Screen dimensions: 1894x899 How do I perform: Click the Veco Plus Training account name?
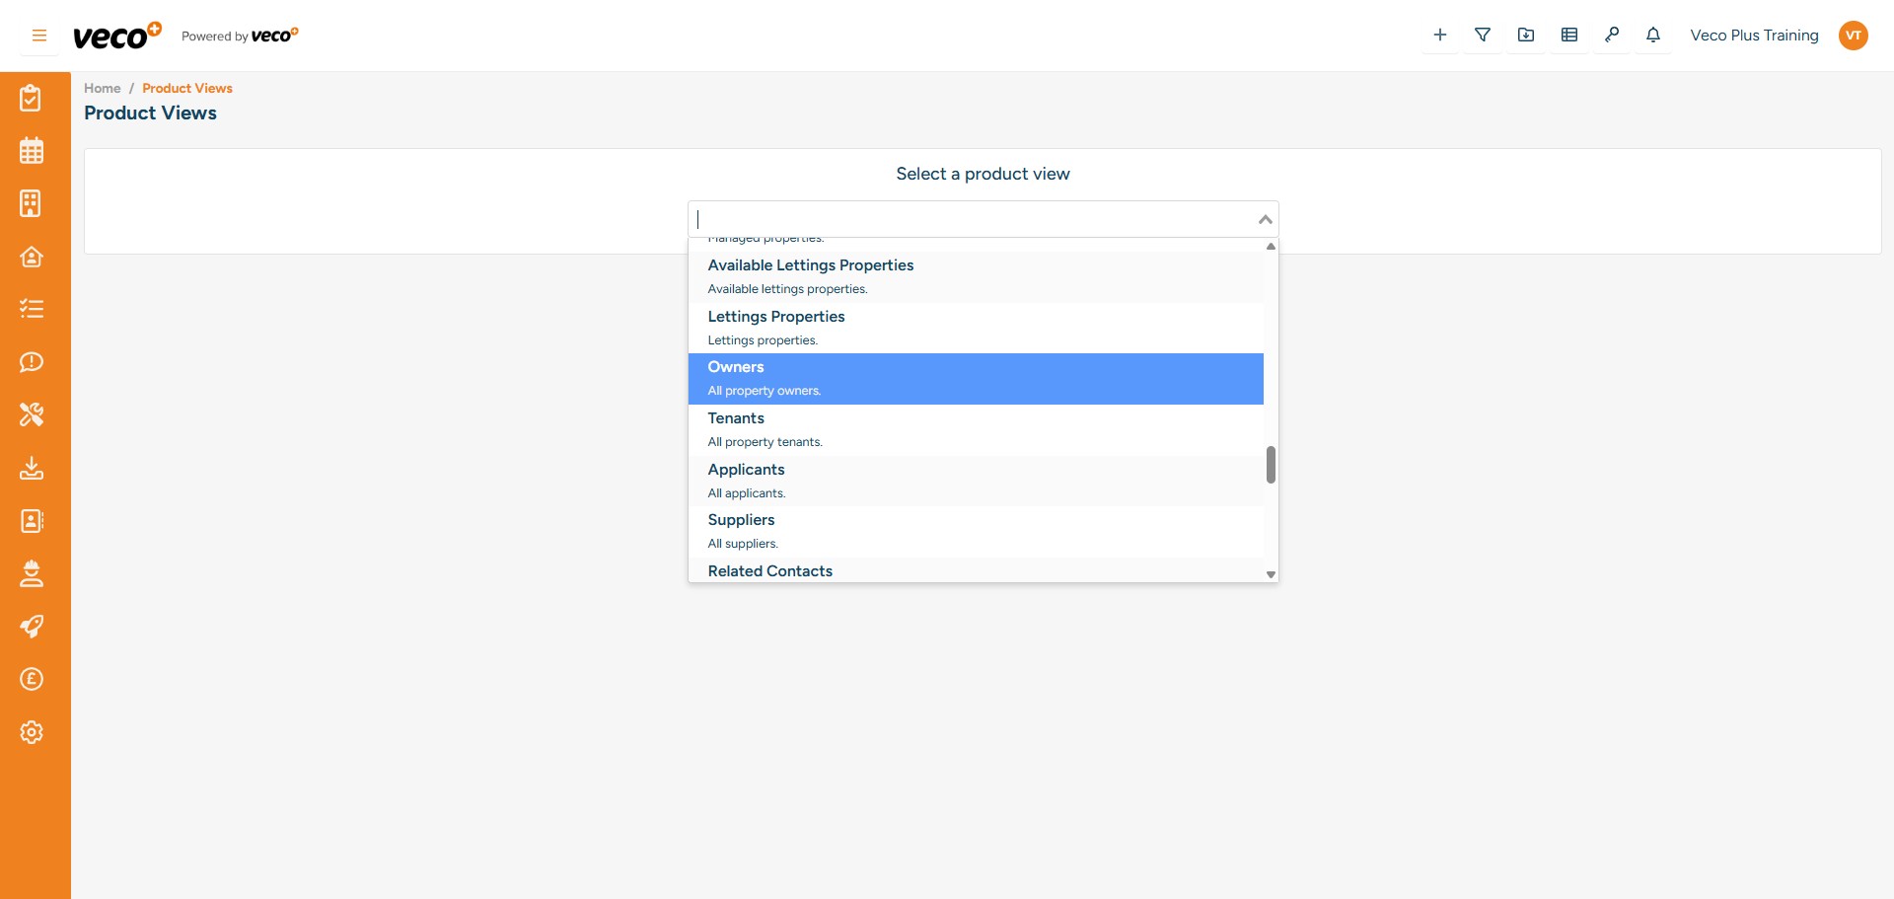pyautogui.click(x=1754, y=35)
